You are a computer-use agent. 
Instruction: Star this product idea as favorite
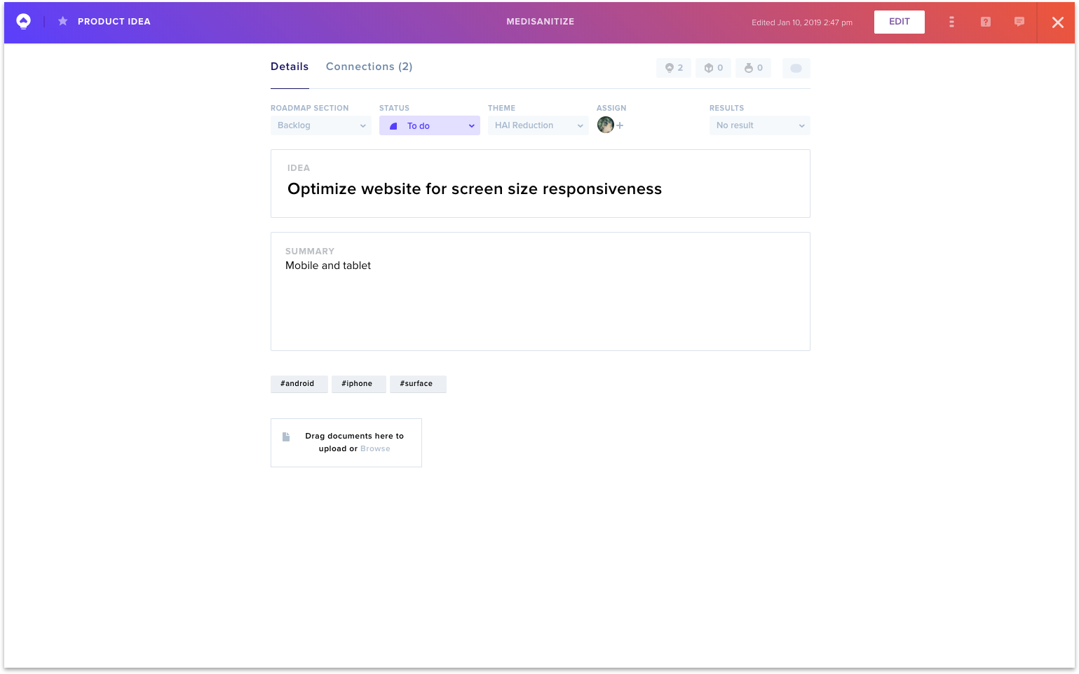(62, 21)
